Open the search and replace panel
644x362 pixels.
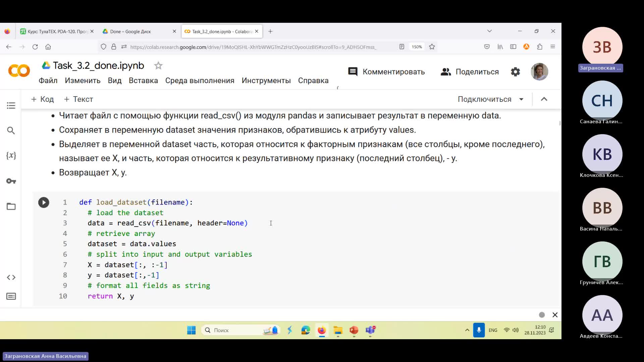[x=11, y=130]
